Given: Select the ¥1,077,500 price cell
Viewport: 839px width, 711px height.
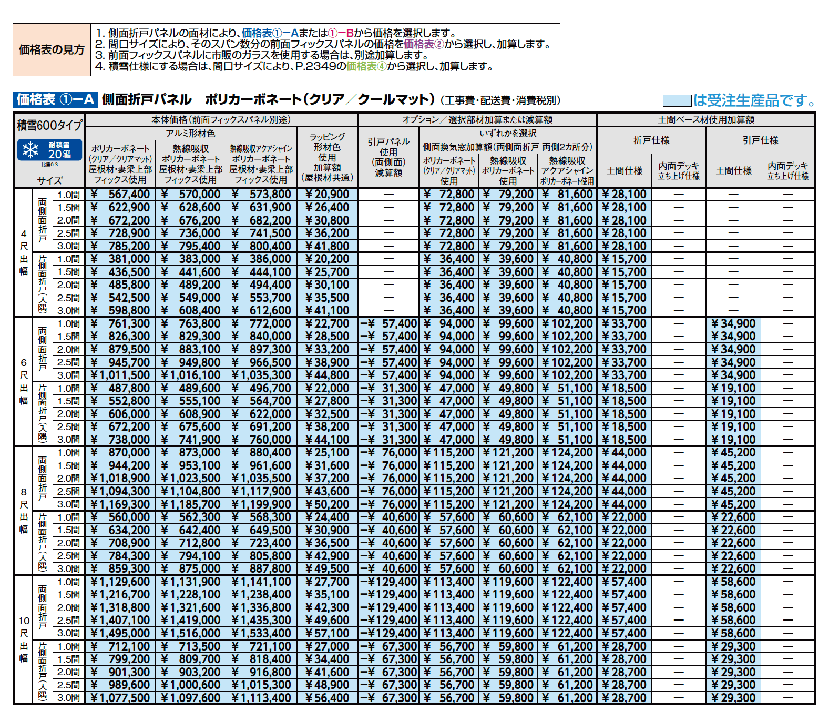Looking at the screenshot, I should click(x=120, y=698).
